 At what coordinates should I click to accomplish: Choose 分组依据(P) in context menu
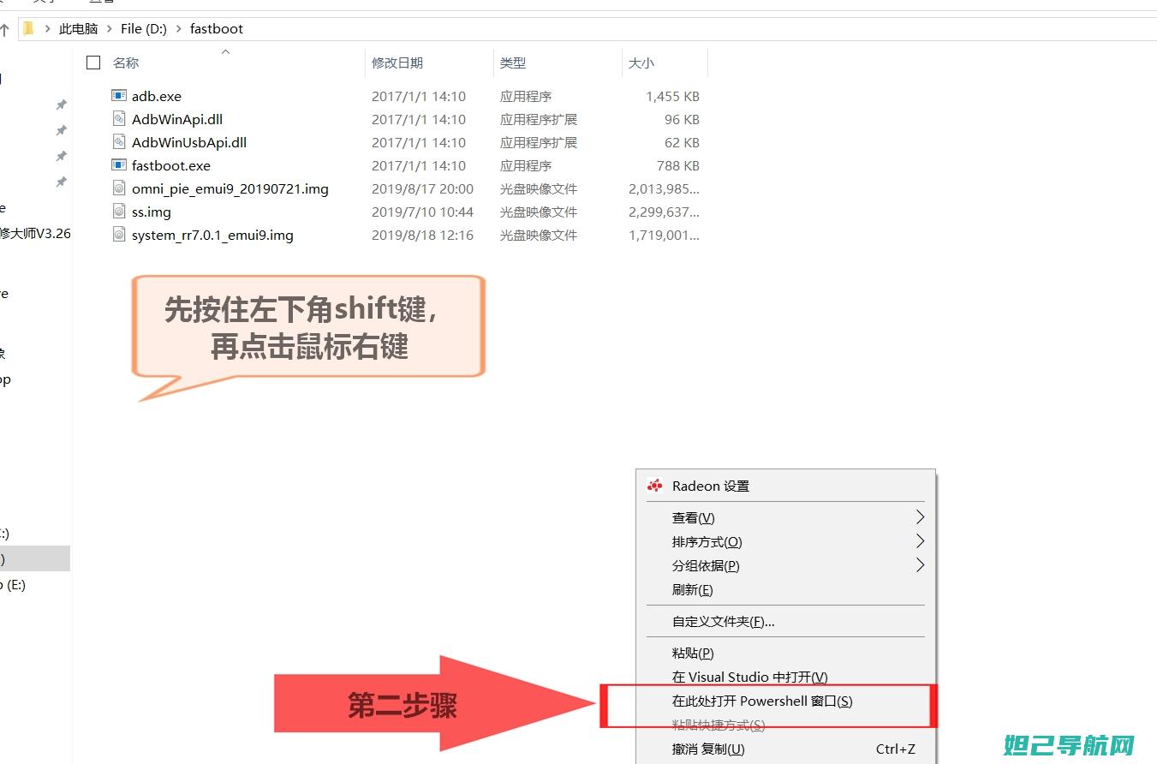tap(706, 566)
